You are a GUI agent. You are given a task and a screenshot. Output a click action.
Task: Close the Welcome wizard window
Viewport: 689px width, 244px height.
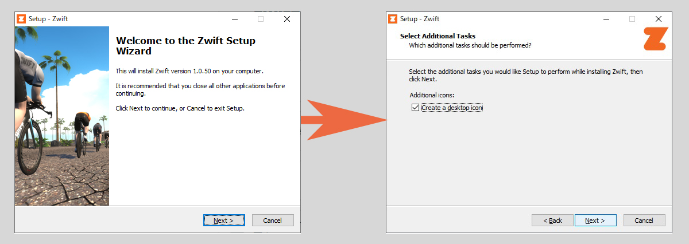pyautogui.click(x=287, y=19)
